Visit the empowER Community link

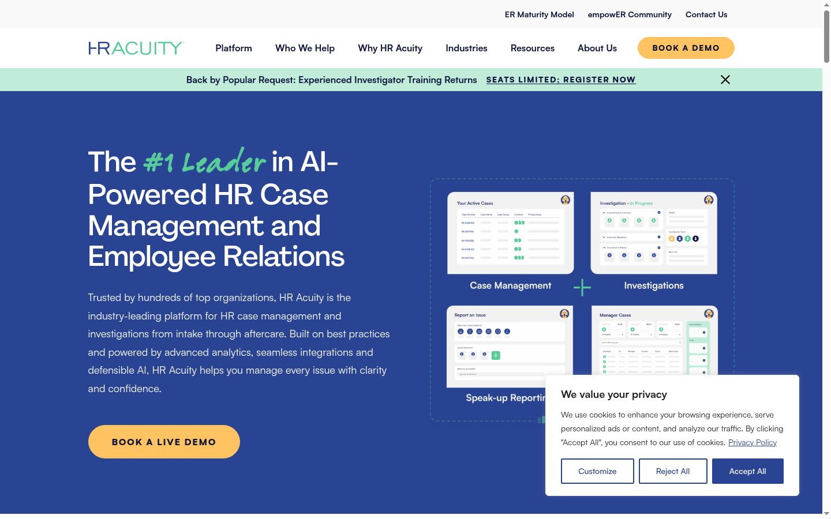click(630, 14)
